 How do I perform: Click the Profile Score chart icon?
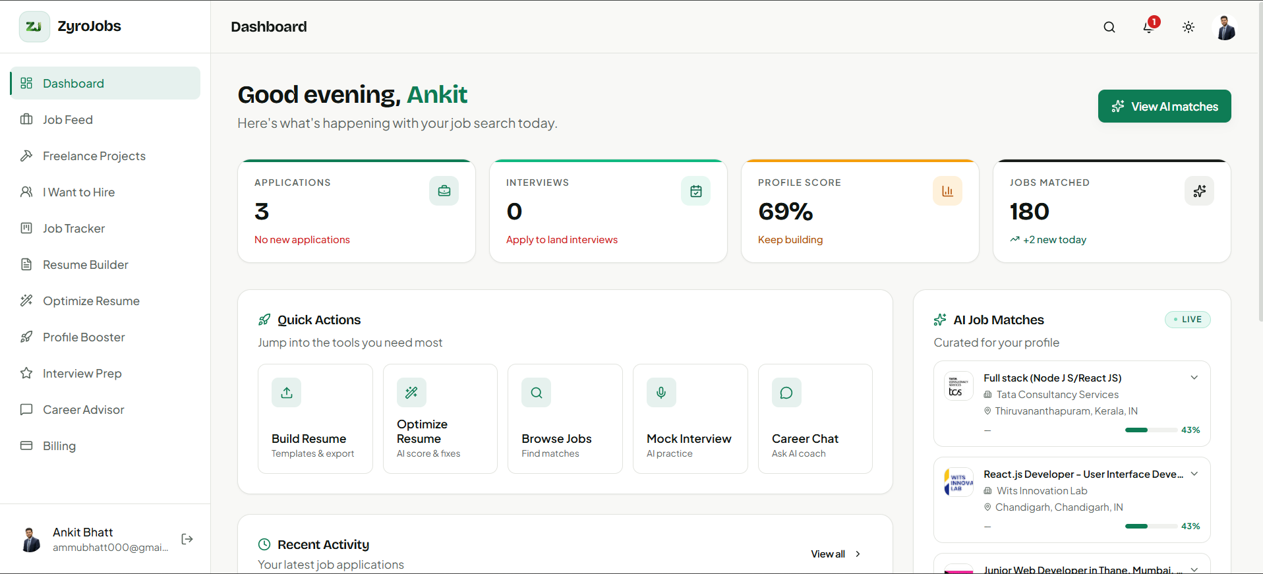[x=948, y=191]
